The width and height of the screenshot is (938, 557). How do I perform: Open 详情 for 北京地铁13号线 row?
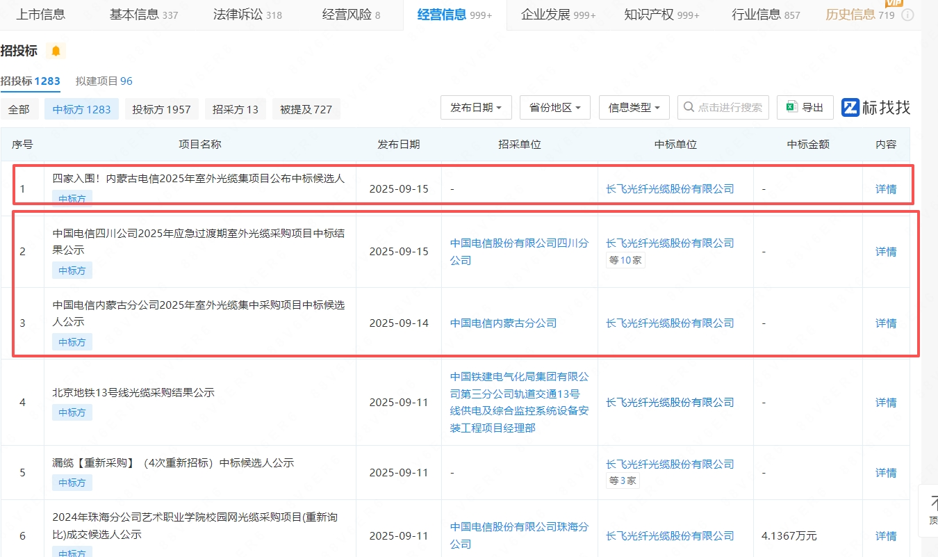pos(886,403)
